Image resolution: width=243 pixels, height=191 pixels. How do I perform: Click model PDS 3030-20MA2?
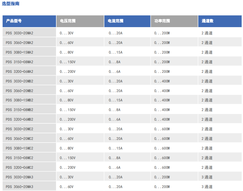point(20,33)
